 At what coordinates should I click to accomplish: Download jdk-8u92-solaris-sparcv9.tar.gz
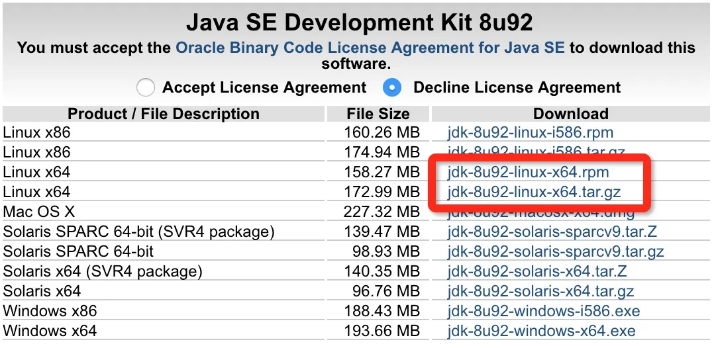coord(556,252)
